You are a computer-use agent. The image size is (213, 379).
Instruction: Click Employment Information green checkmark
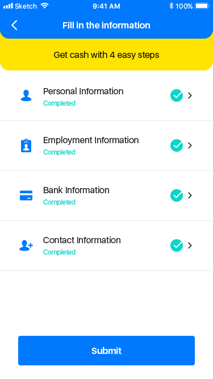[177, 145]
